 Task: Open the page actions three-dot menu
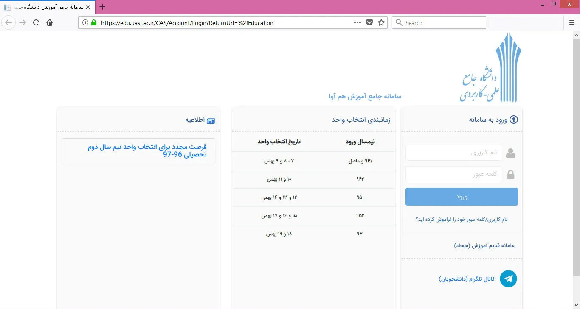[358, 23]
